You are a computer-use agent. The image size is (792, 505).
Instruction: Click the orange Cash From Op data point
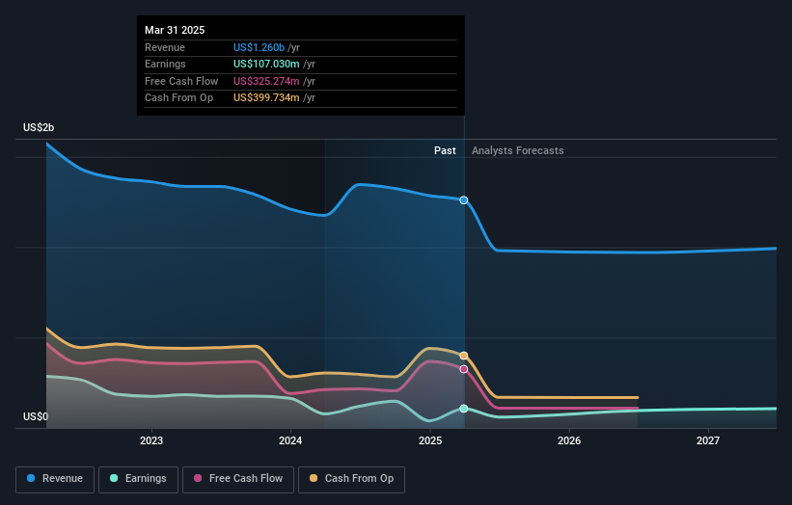pyautogui.click(x=464, y=356)
